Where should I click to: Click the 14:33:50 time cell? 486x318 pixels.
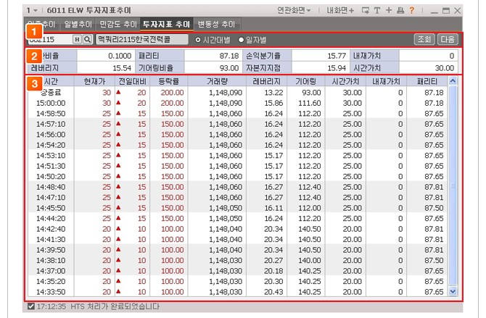[x=51, y=292]
